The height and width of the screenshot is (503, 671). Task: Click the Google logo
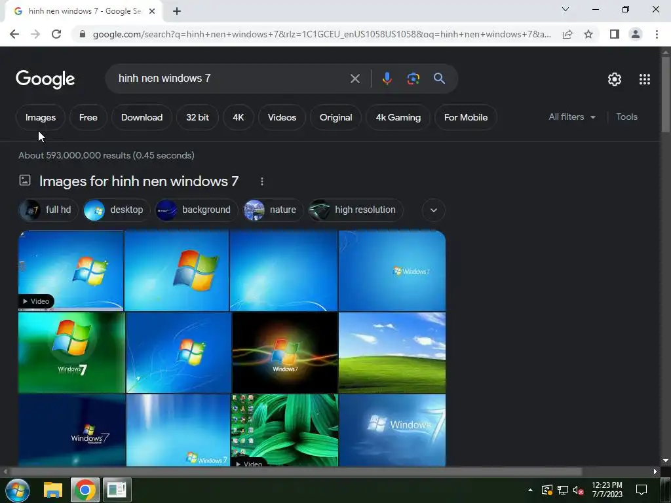[45, 79]
